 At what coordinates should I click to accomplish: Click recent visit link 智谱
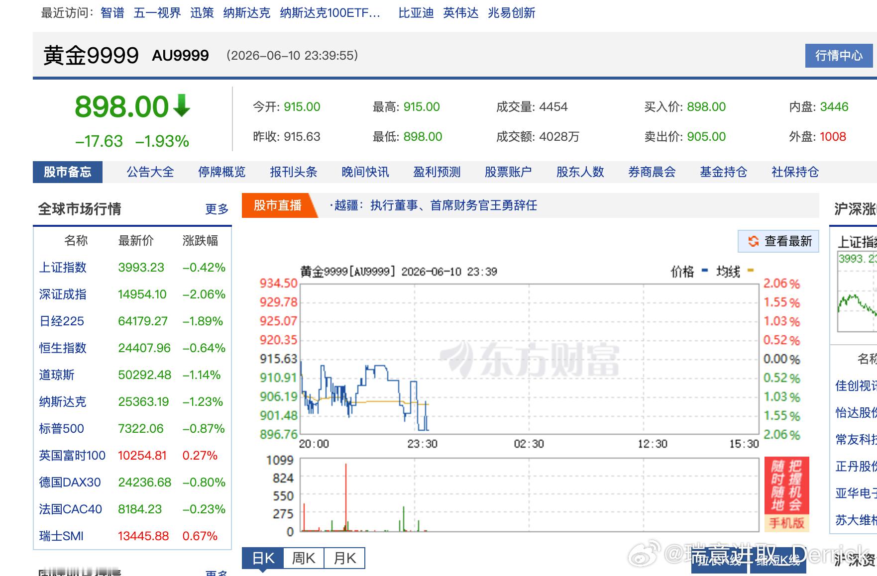(x=112, y=13)
